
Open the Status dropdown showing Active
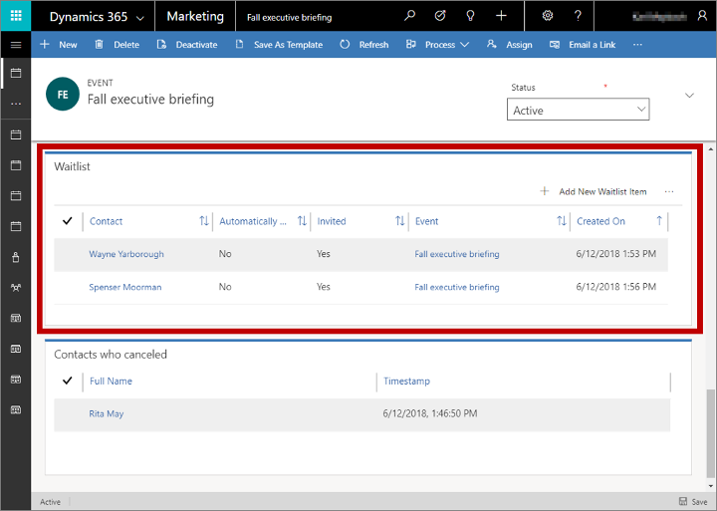pos(578,110)
